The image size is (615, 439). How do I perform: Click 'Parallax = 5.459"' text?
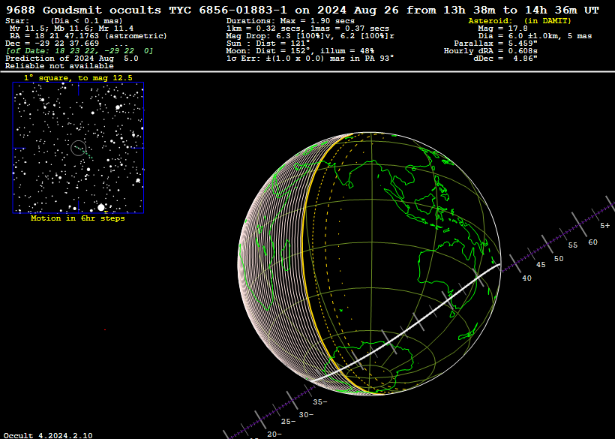(495, 44)
